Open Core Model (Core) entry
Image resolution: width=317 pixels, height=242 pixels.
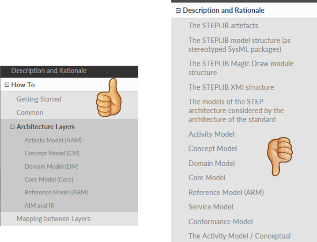[49, 179]
